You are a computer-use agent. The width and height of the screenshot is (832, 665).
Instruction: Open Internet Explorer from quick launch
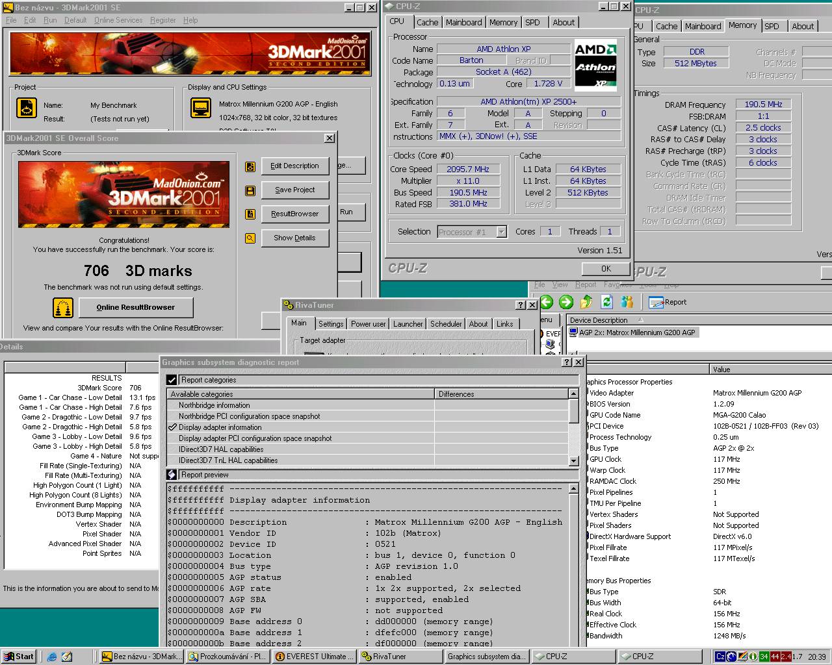click(x=52, y=657)
